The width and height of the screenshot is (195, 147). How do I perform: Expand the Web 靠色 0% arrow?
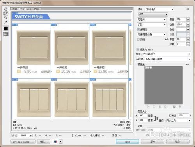tap(188, 39)
